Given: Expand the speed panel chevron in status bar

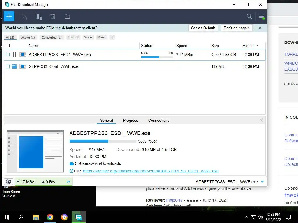Looking at the screenshot, I should (68, 182).
